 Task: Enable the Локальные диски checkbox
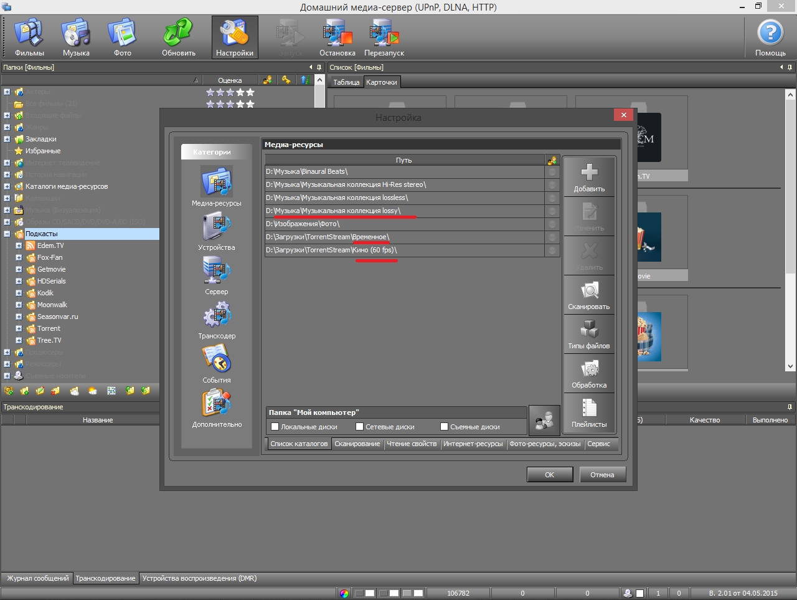(275, 427)
